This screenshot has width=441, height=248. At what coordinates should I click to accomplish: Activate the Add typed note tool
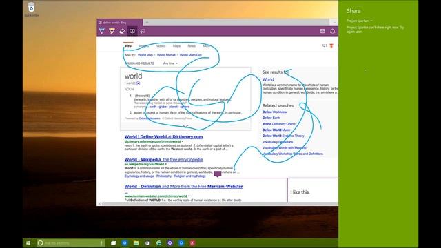pos(132,31)
